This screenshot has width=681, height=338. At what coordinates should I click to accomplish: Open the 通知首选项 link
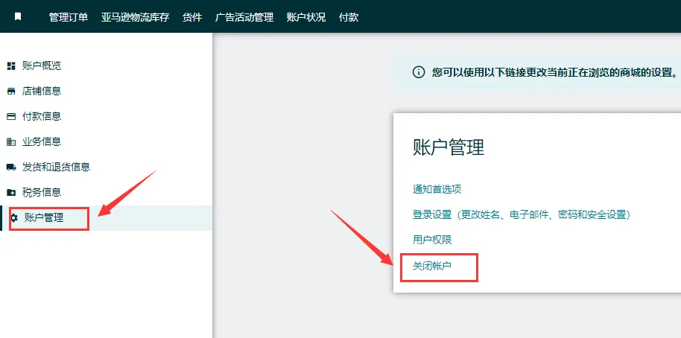[x=437, y=189]
